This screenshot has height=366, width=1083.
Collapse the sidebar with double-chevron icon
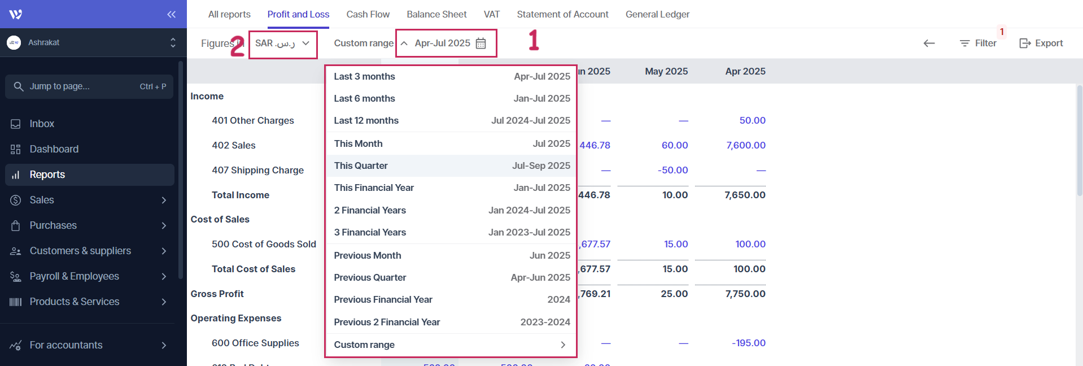(x=171, y=14)
